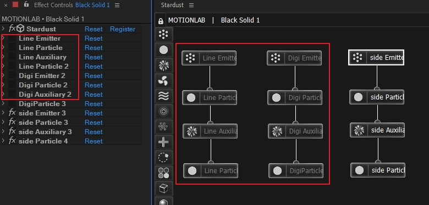Open the Effect Controls panel menu
This screenshot has width=429, height=205.
[x=117, y=5]
